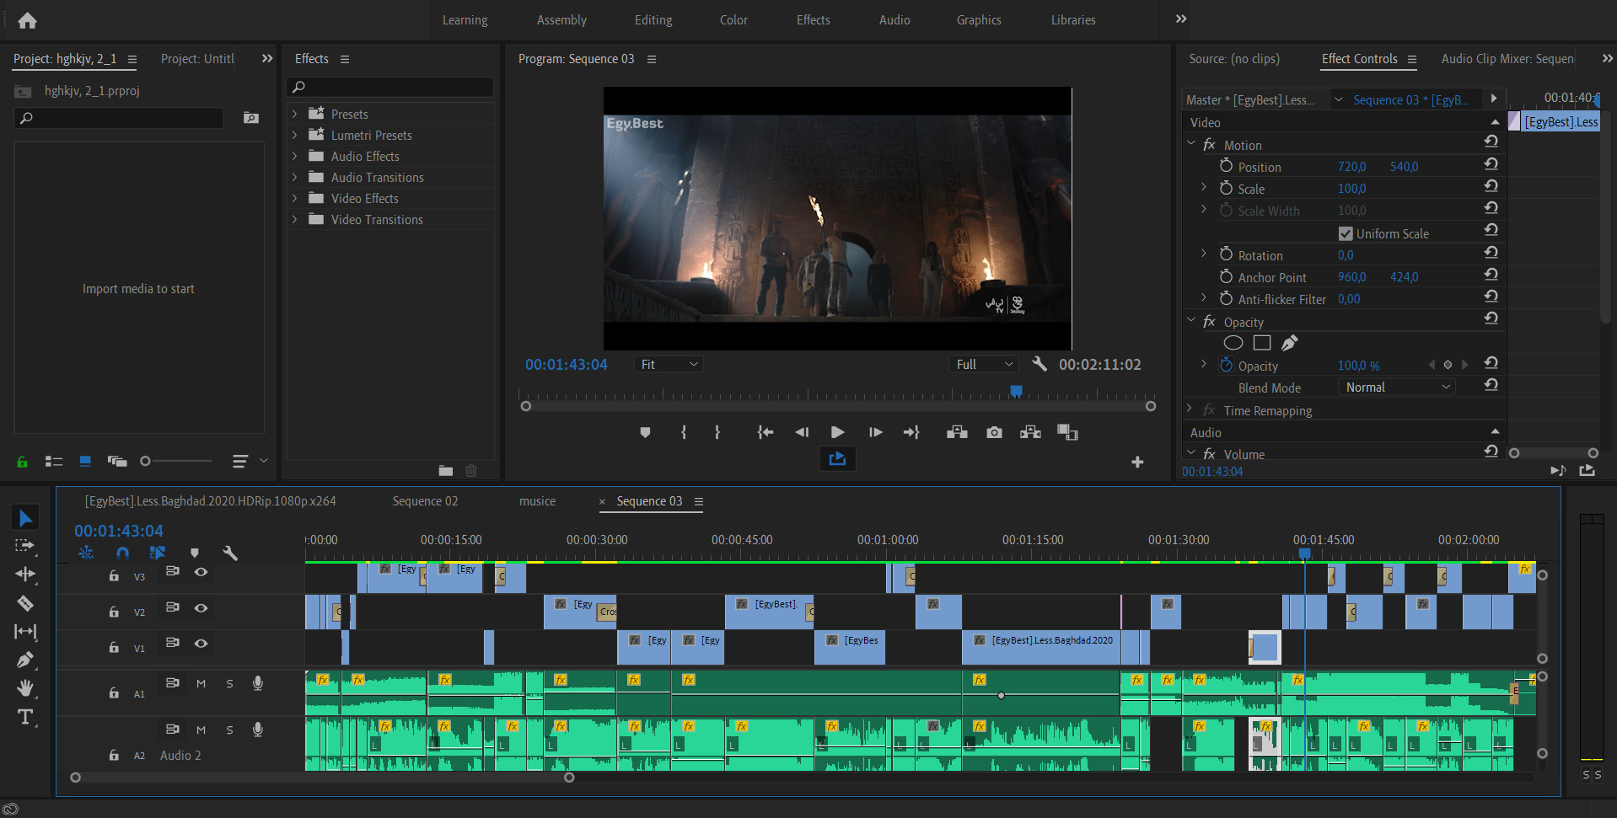
Task: Switch to the Color workspace
Action: (x=733, y=20)
